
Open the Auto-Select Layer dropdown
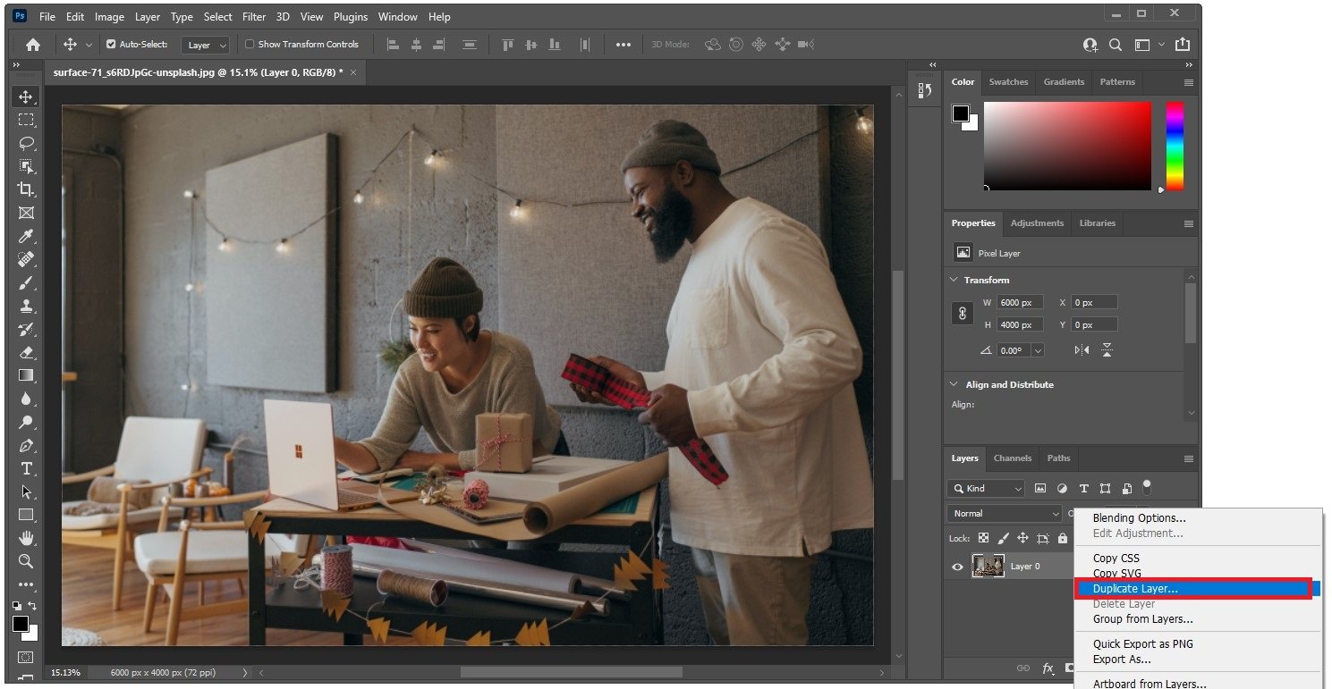[x=206, y=45]
